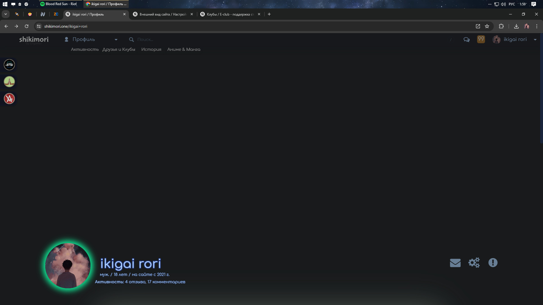Open the mail messages envelope icon
This screenshot has width=543, height=305.
coord(455,263)
